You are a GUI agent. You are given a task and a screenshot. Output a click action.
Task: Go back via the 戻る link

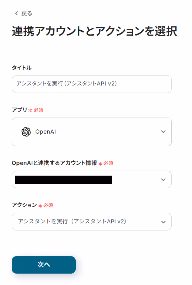[x=27, y=13]
